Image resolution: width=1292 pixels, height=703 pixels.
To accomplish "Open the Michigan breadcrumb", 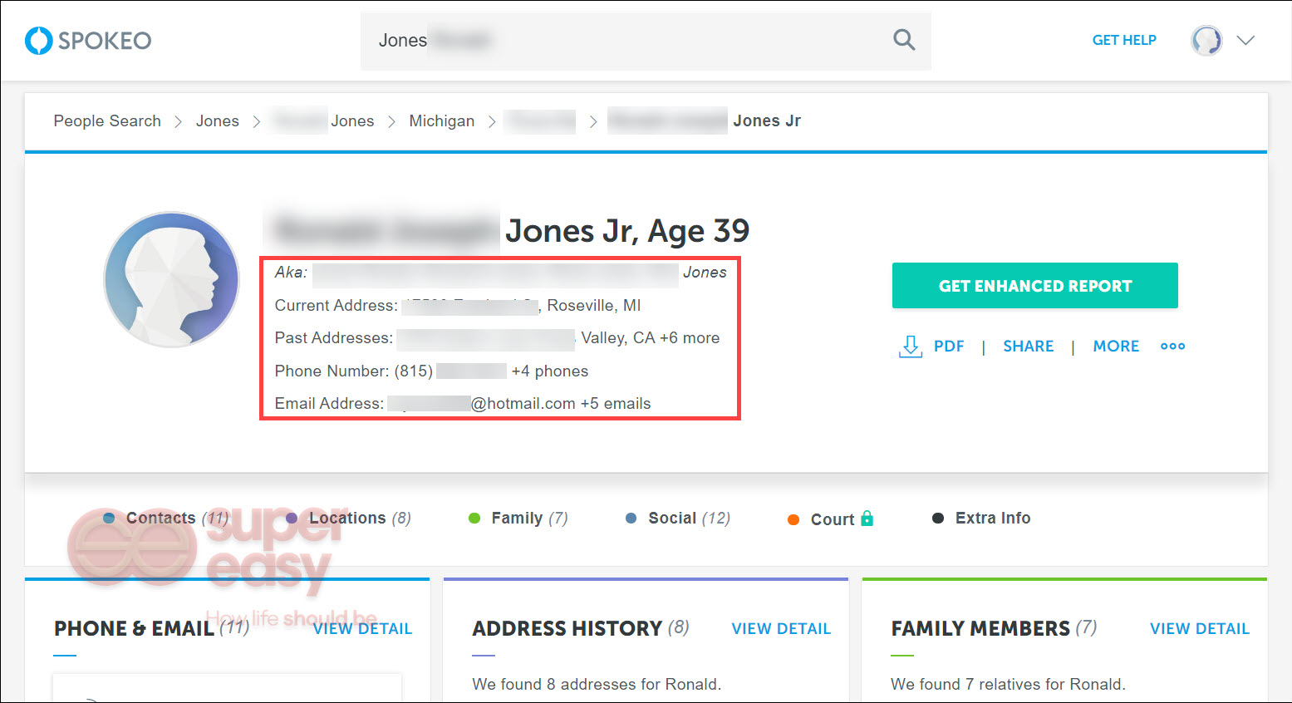I will [442, 120].
